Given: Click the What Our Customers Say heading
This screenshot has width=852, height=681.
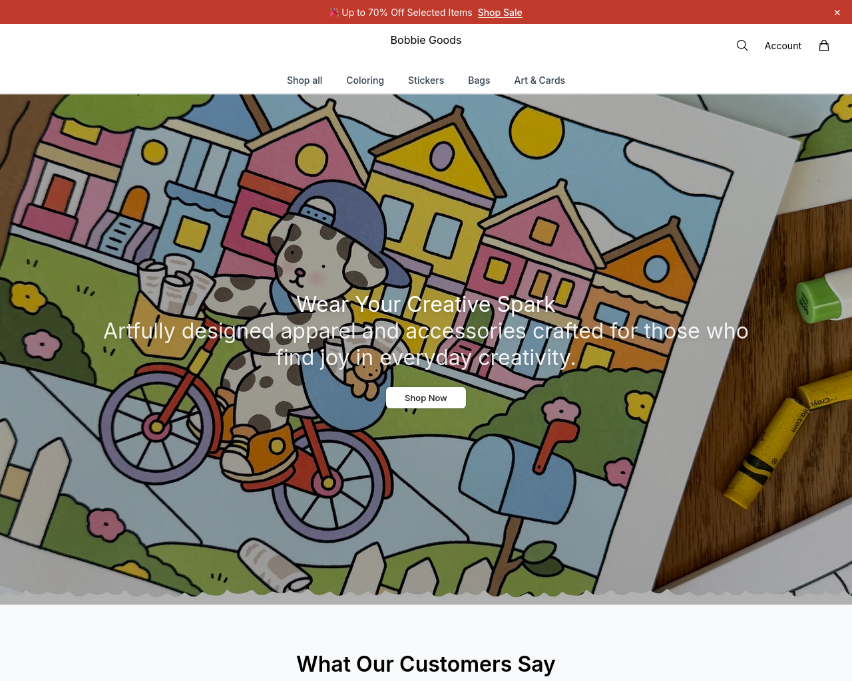Looking at the screenshot, I should pos(426,664).
